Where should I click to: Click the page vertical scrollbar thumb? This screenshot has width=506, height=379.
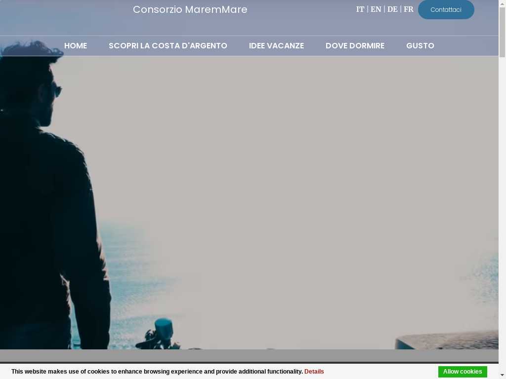pos(503,32)
